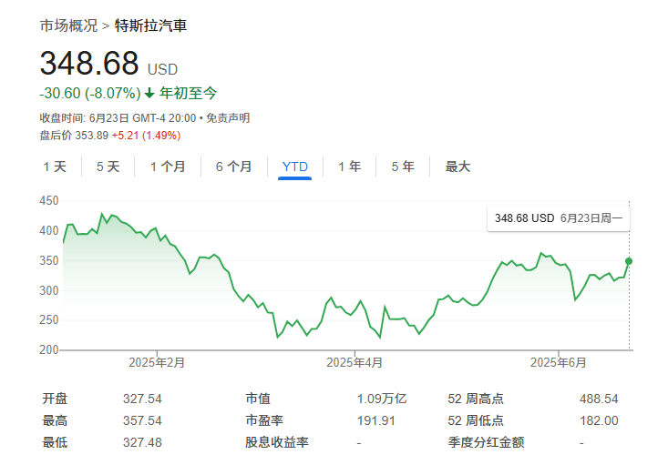Image resolution: width=668 pixels, height=465 pixels.
Task: Click the 盘后价 353.89 after-hours price
Action: tap(91, 136)
